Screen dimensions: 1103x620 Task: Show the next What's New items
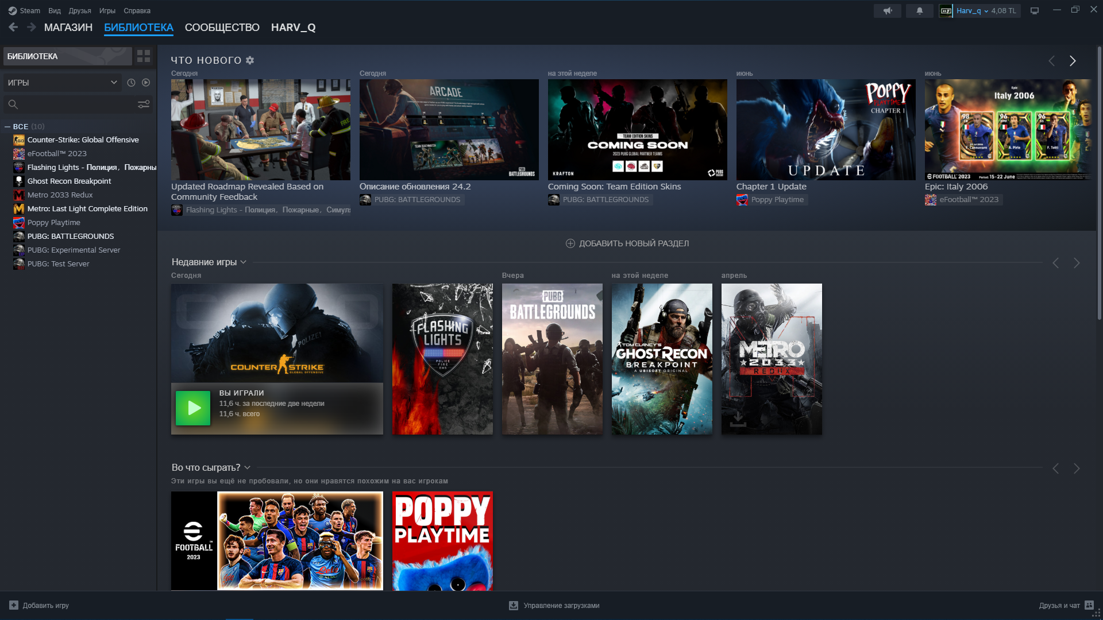[1073, 61]
